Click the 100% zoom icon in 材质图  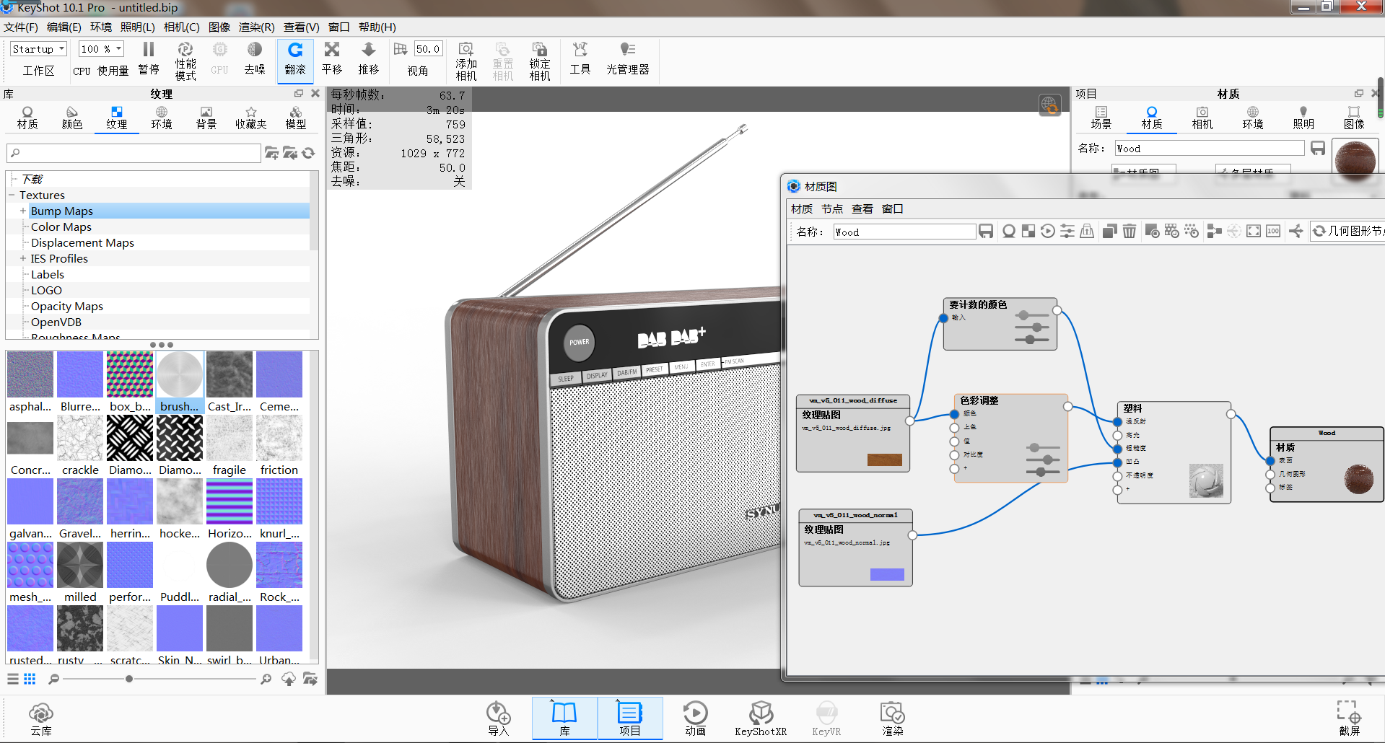click(x=1273, y=231)
